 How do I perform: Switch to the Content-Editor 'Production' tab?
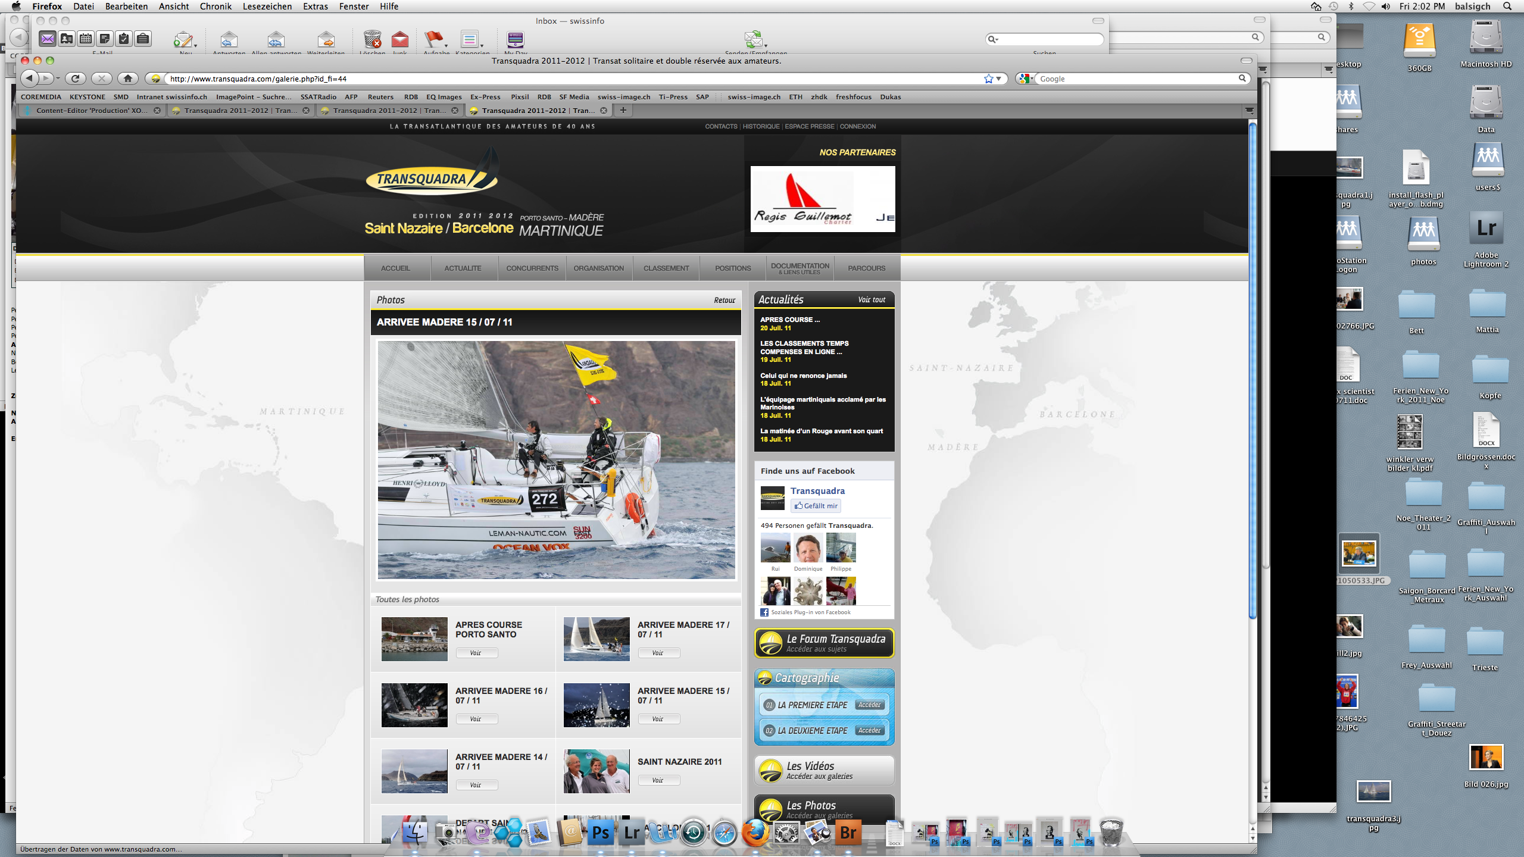[x=90, y=111]
